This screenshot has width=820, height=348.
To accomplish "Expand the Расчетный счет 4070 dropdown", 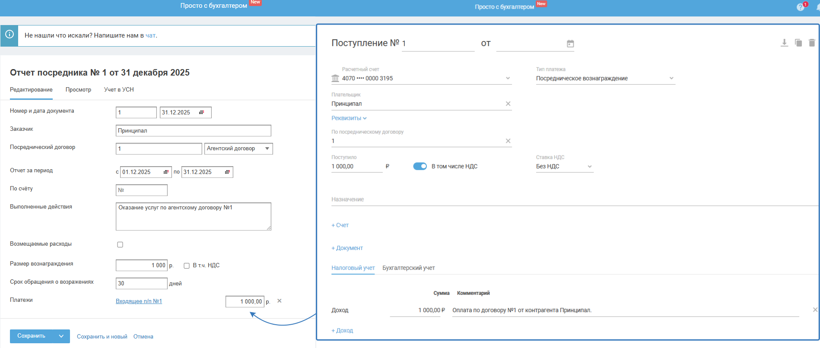I will [x=508, y=78].
